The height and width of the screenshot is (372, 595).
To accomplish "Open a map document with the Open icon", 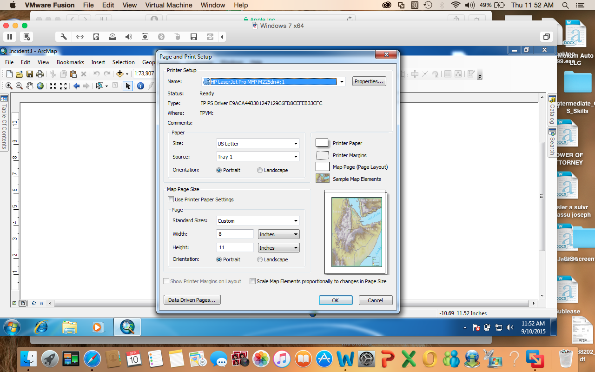I will (x=19, y=73).
